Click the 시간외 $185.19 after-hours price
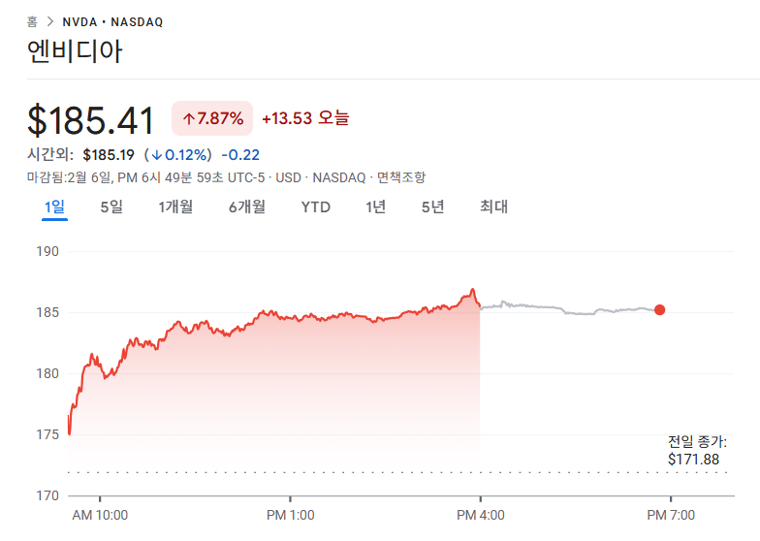760x541 pixels. coord(107,155)
